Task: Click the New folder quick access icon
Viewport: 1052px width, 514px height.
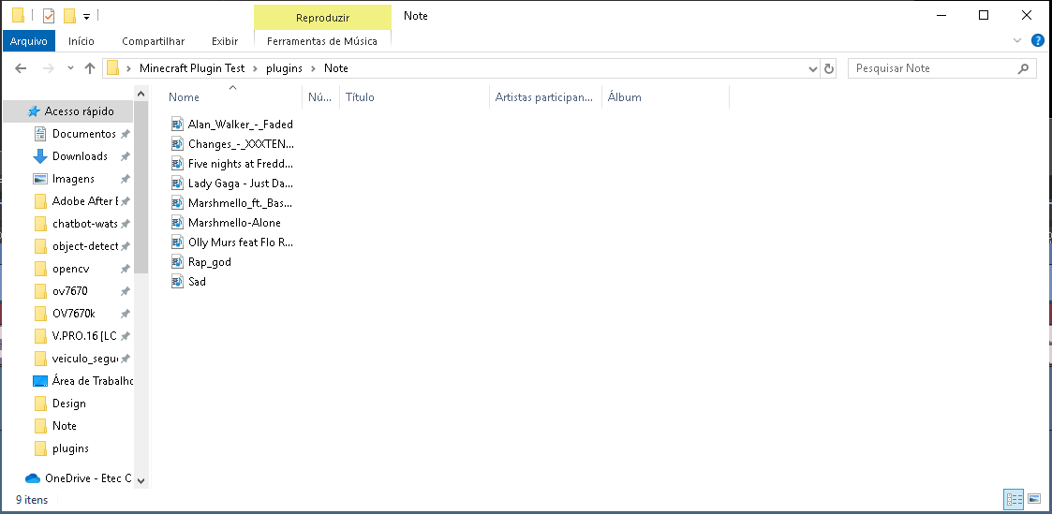Action: (x=69, y=15)
